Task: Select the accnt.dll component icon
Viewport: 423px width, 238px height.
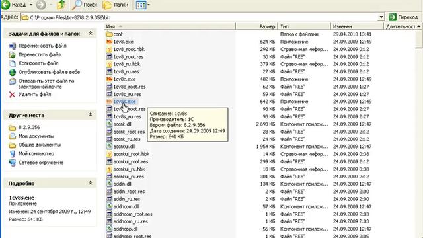Action: pyautogui.click(x=109, y=124)
